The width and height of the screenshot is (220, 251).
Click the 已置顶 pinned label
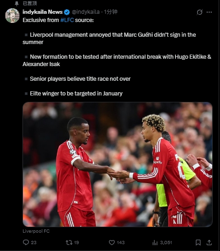pos(30,3)
